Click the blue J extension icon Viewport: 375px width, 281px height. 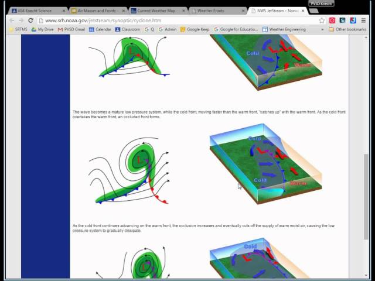click(x=353, y=20)
